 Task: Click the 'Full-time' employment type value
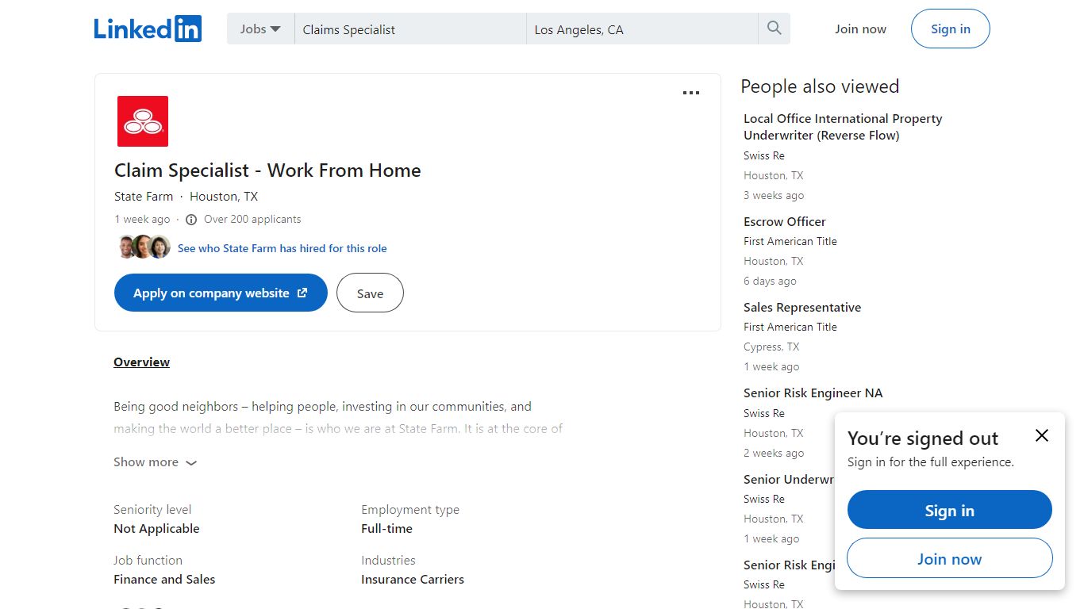point(386,529)
